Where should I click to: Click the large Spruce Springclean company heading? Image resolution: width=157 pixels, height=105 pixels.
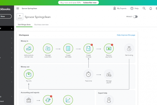coord(38,17)
